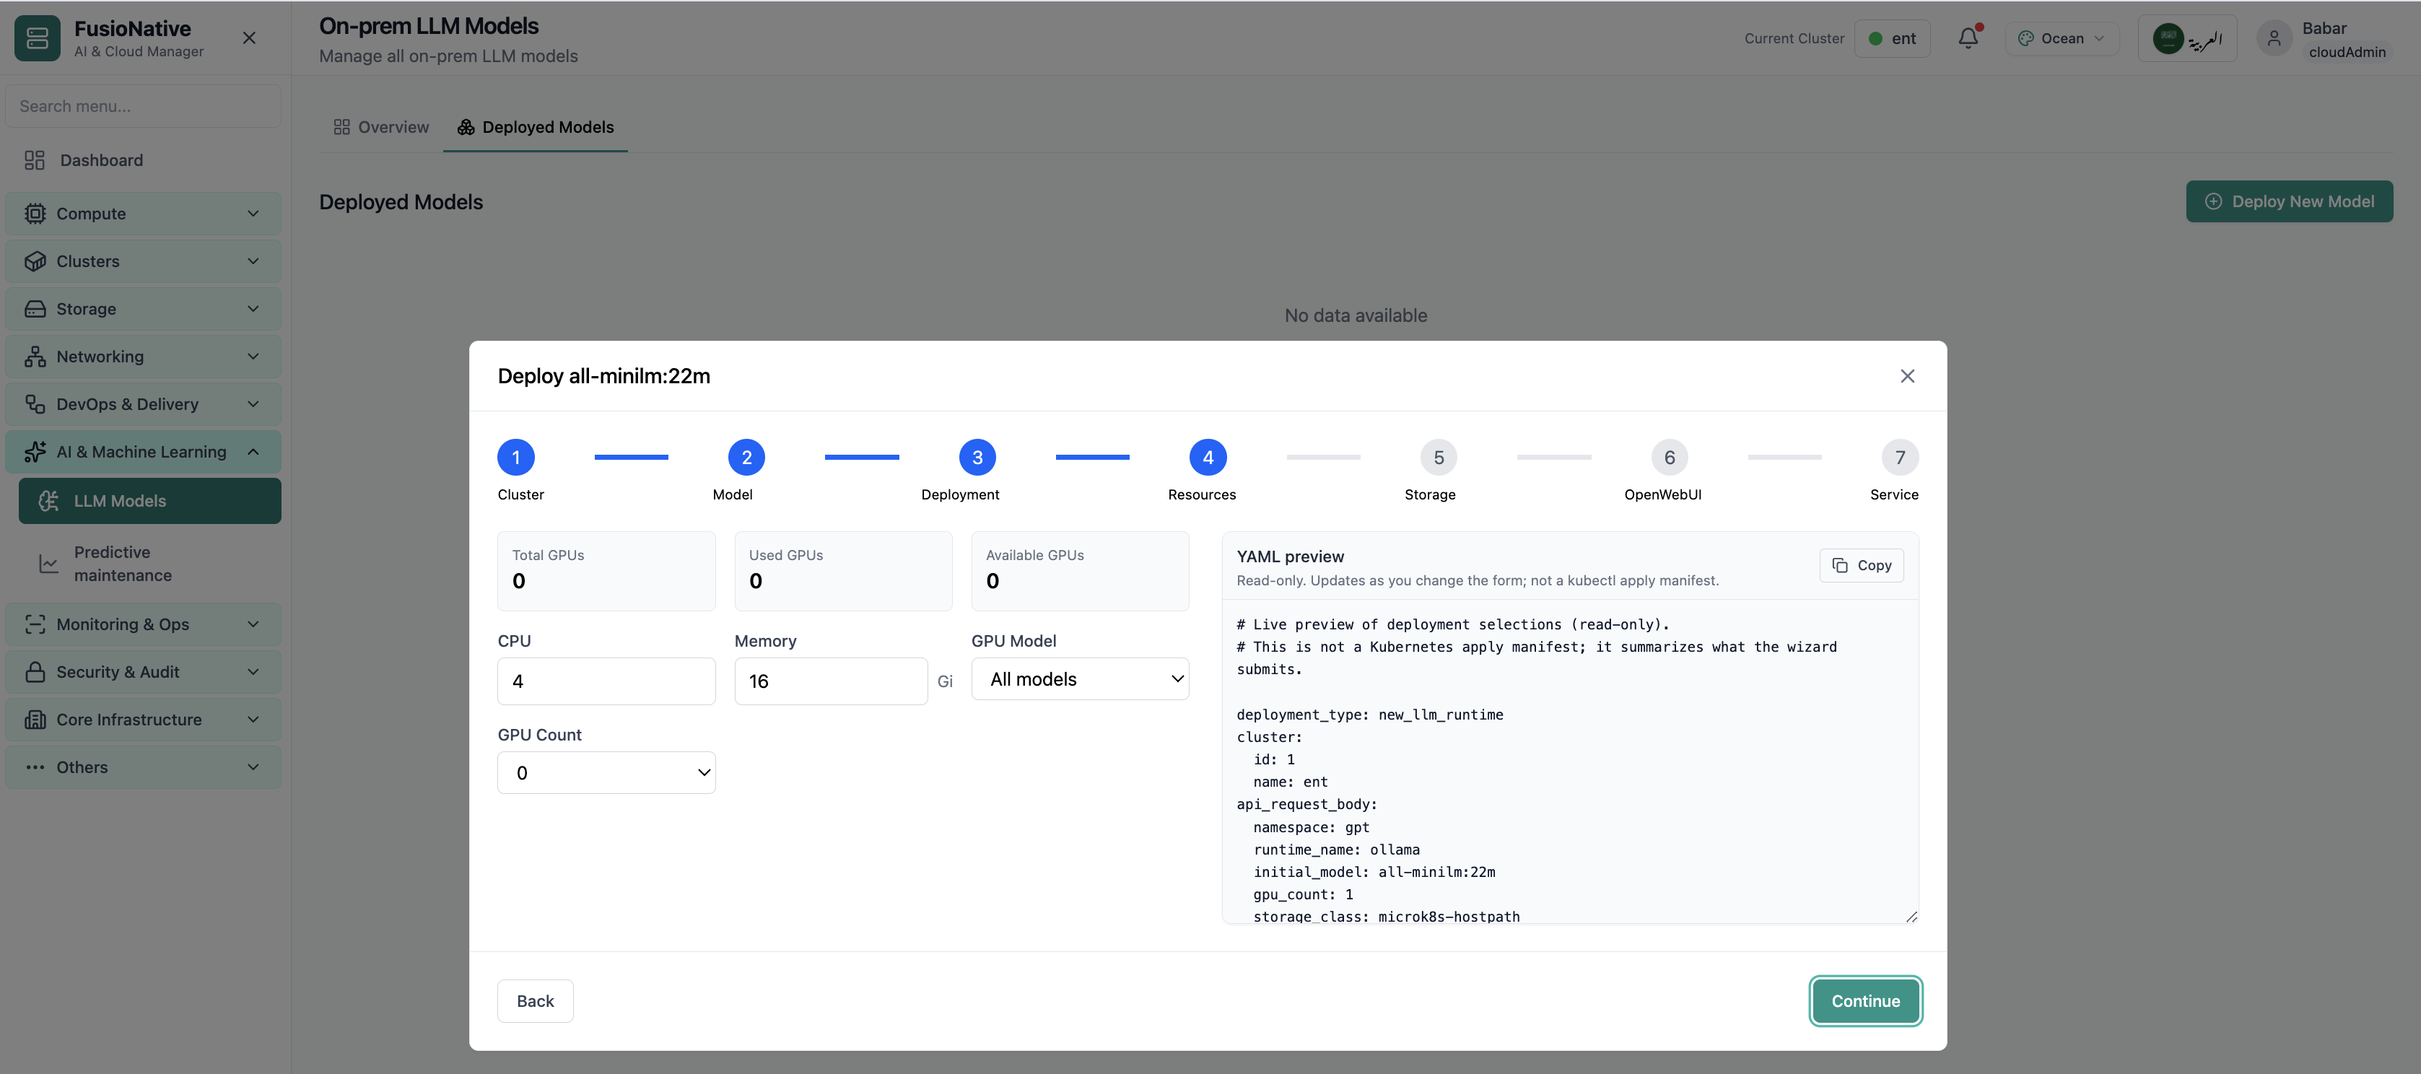Select the Deployed Models tab
This screenshot has width=2421, height=1074.
[535, 127]
